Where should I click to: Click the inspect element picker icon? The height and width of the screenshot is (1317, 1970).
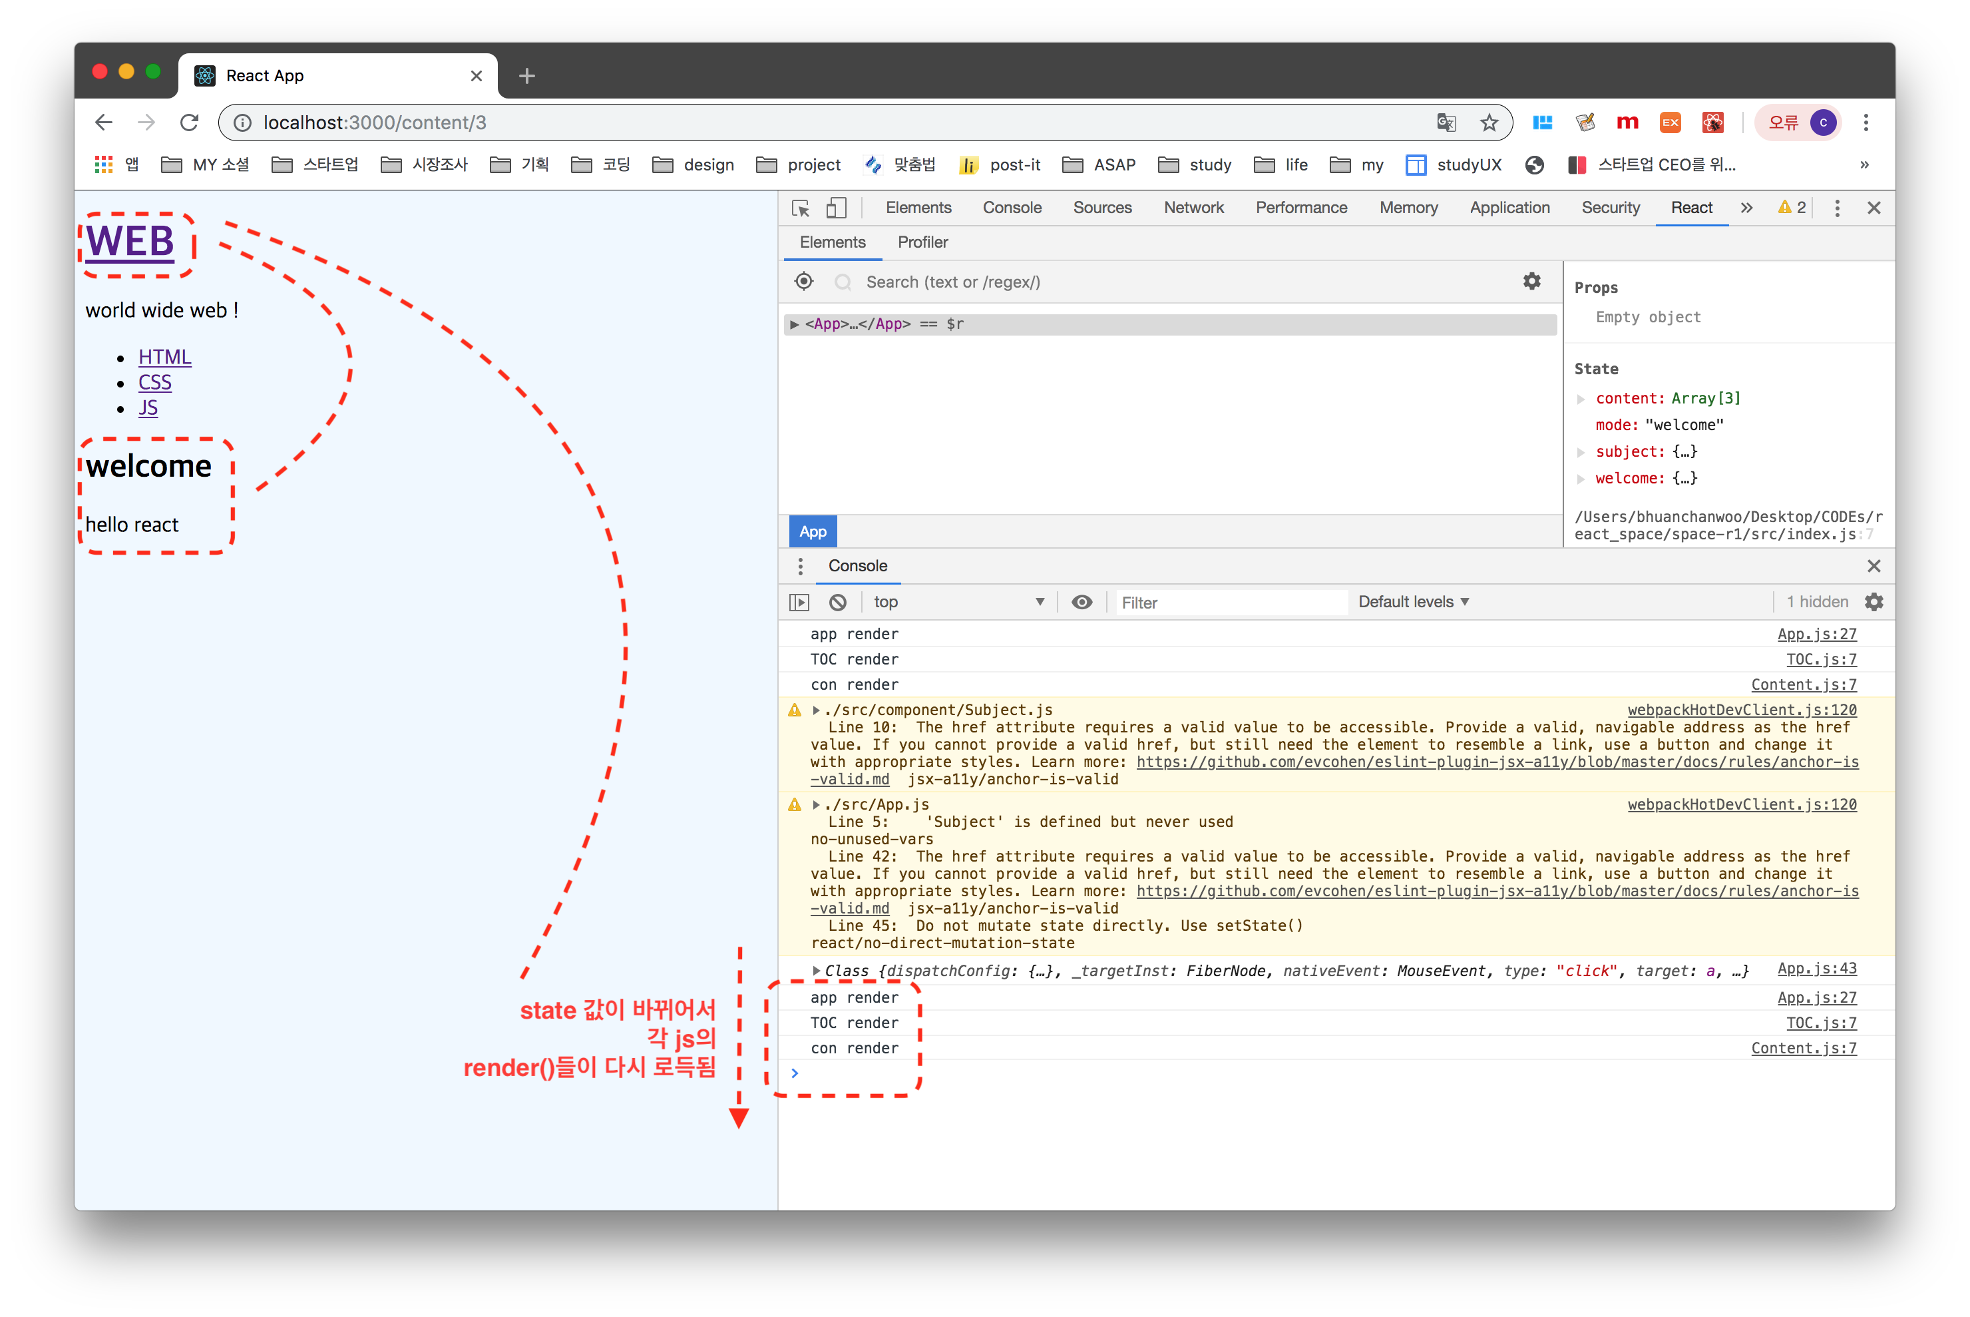coord(800,208)
